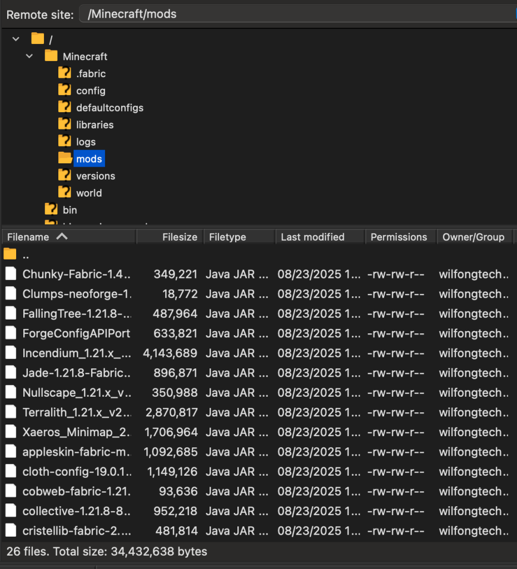
Task: Select the defaultconfigs tree item
Action: point(110,108)
